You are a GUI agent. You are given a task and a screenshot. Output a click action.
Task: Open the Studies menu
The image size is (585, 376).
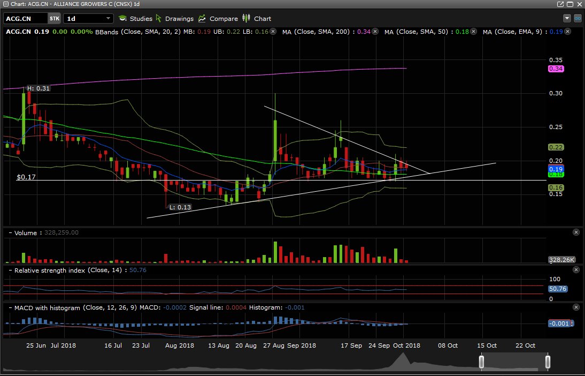click(135, 19)
